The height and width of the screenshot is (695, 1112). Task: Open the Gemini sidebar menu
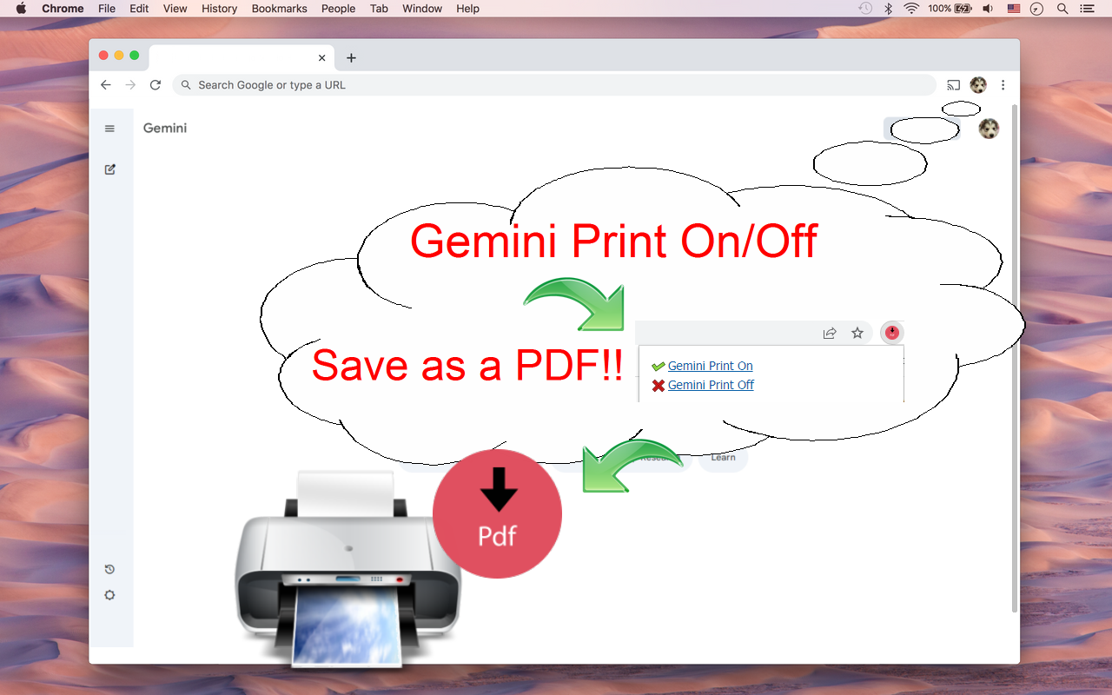[x=109, y=128]
